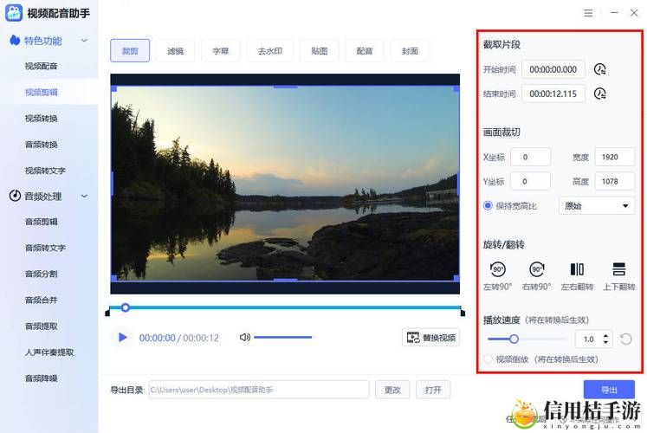Switch to the 配音 tab
Screen dimensions: 647x433
(x=365, y=51)
